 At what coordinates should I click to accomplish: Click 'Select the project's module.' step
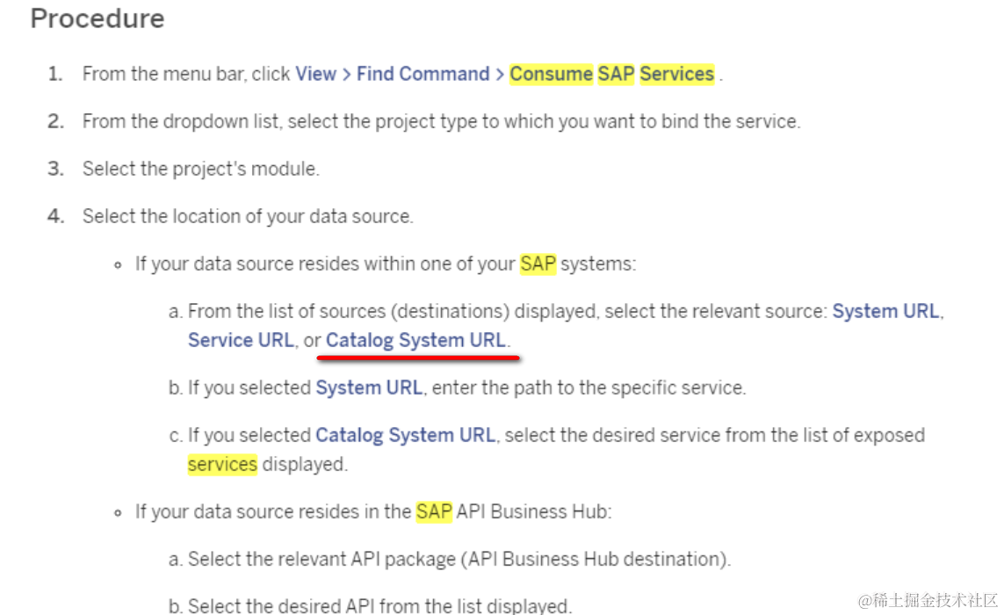201,169
